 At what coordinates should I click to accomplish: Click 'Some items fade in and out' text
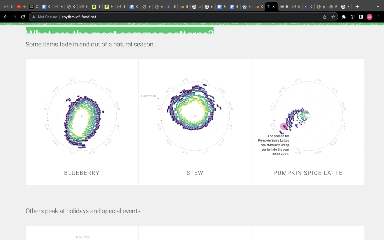coord(90,45)
